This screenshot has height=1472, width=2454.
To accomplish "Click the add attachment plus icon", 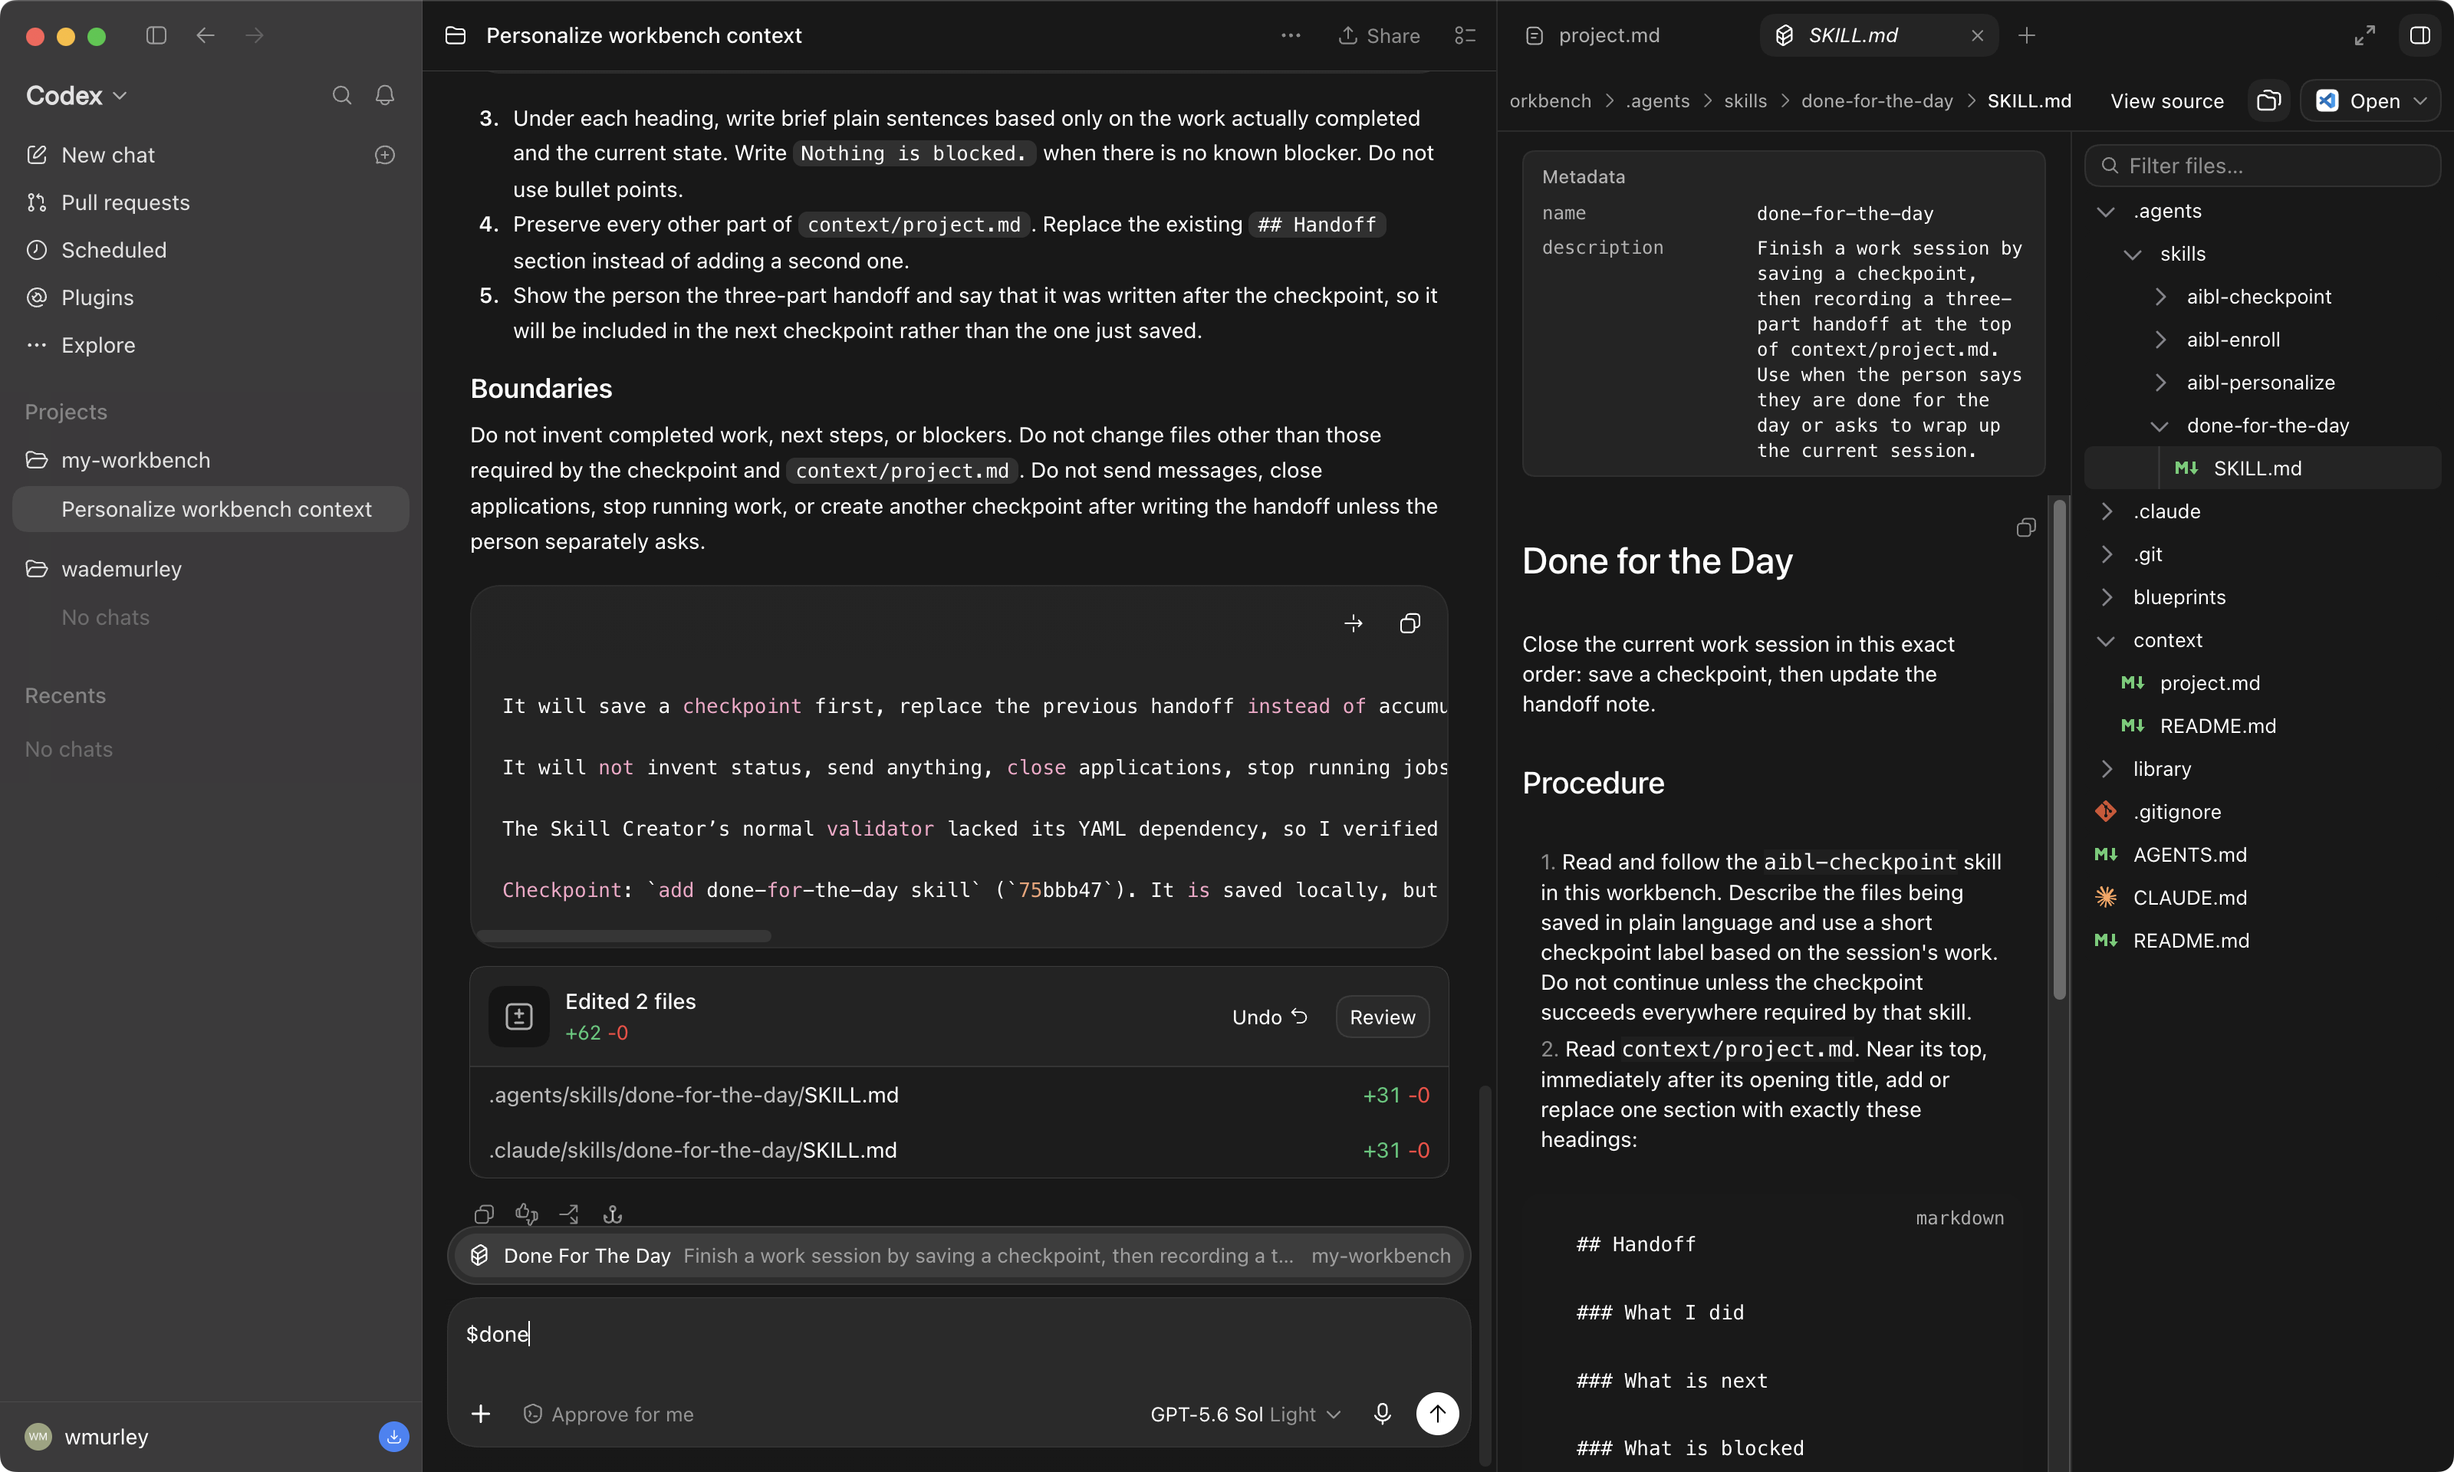I will tap(480, 1414).
